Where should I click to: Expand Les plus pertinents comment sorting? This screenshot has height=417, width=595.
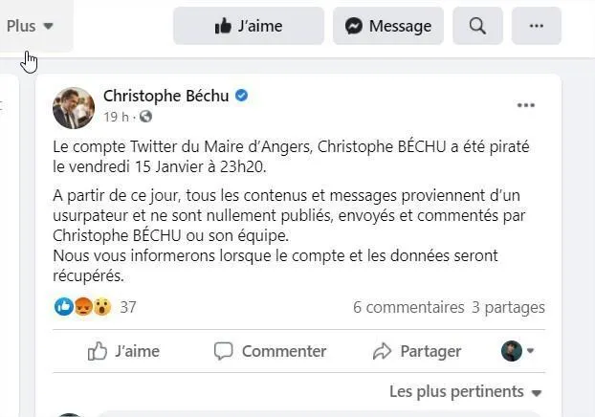(466, 391)
